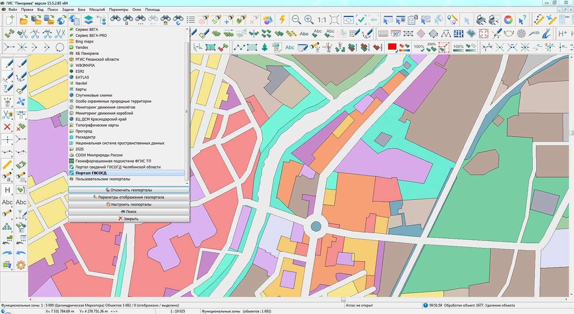Image resolution: width=574 pixels, height=314 pixels.
Task: Click the lightning bolt toolbar icon
Action: (282, 20)
